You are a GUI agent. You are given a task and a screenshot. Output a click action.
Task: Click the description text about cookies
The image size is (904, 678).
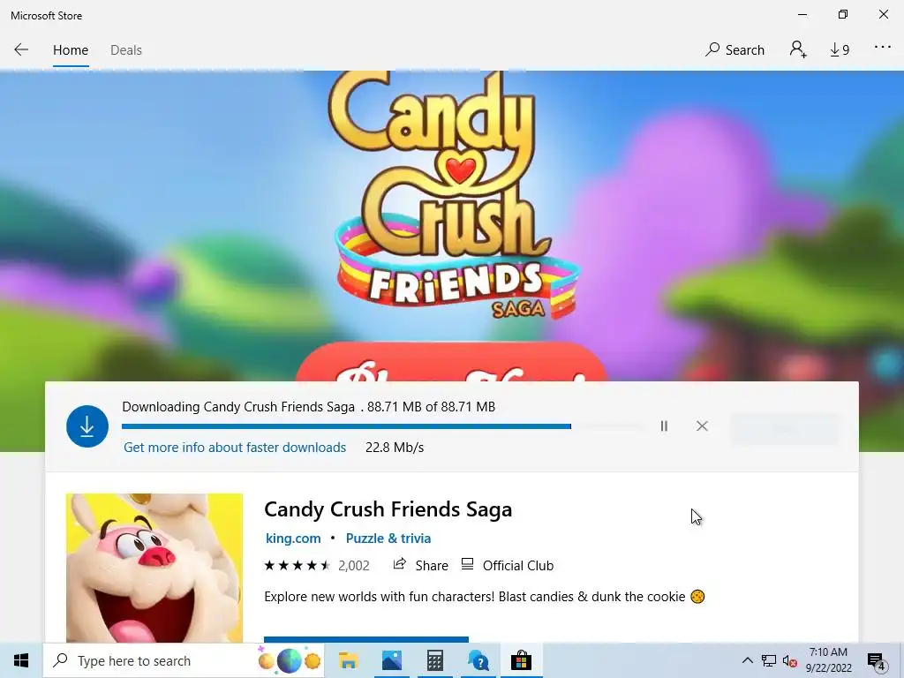[485, 597]
